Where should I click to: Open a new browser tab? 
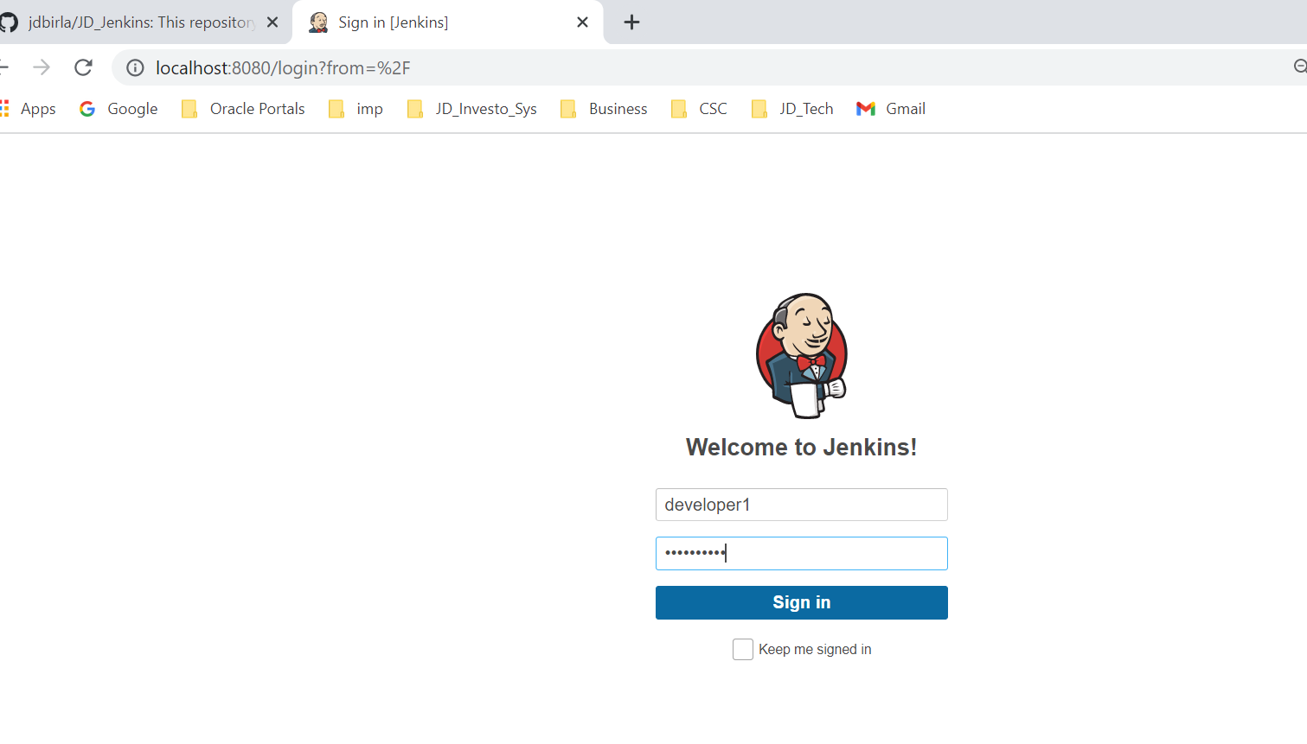tap(631, 22)
